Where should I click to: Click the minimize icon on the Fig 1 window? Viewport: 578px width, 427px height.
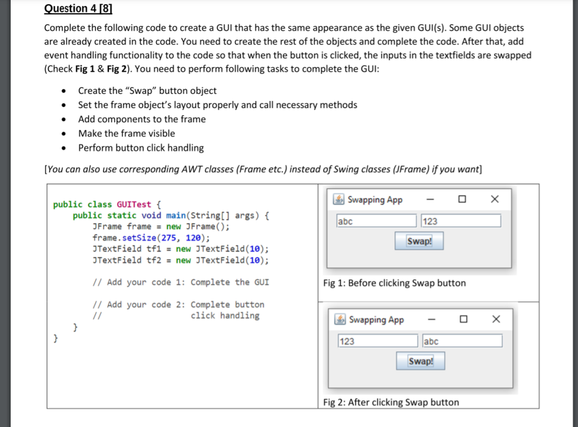(x=430, y=200)
